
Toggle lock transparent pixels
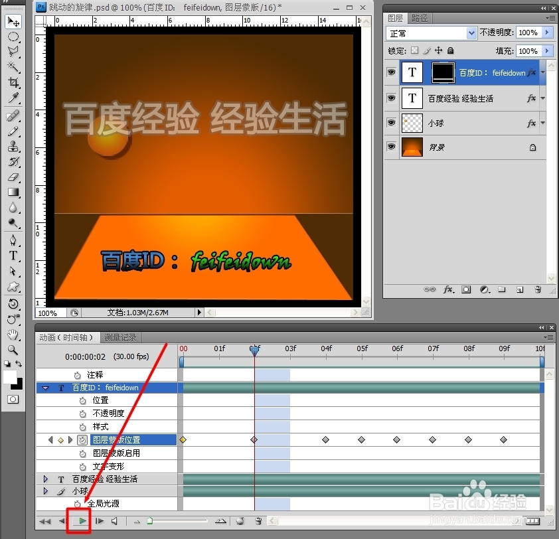point(415,50)
